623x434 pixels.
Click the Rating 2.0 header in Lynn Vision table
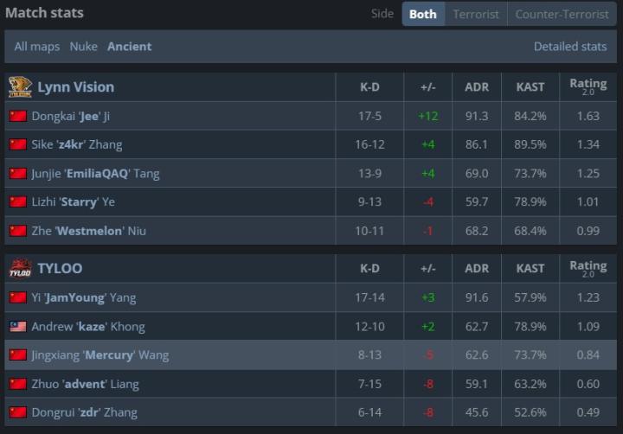point(588,86)
